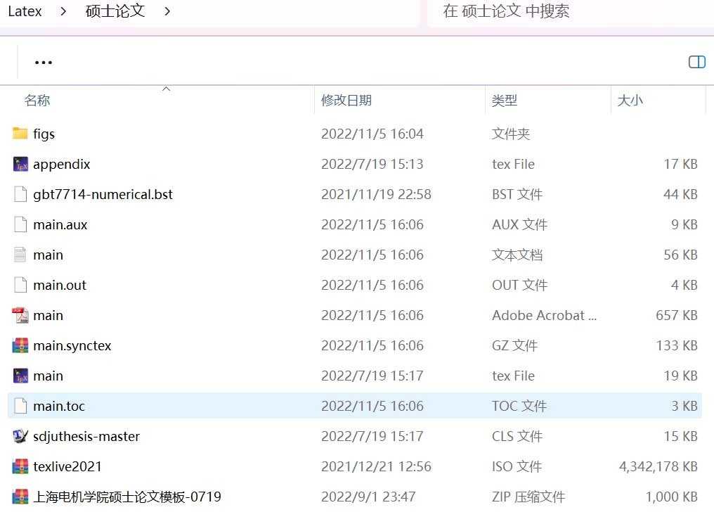Click the search box for 硕士论文
Image resolution: width=714 pixels, height=524 pixels.
(x=562, y=11)
